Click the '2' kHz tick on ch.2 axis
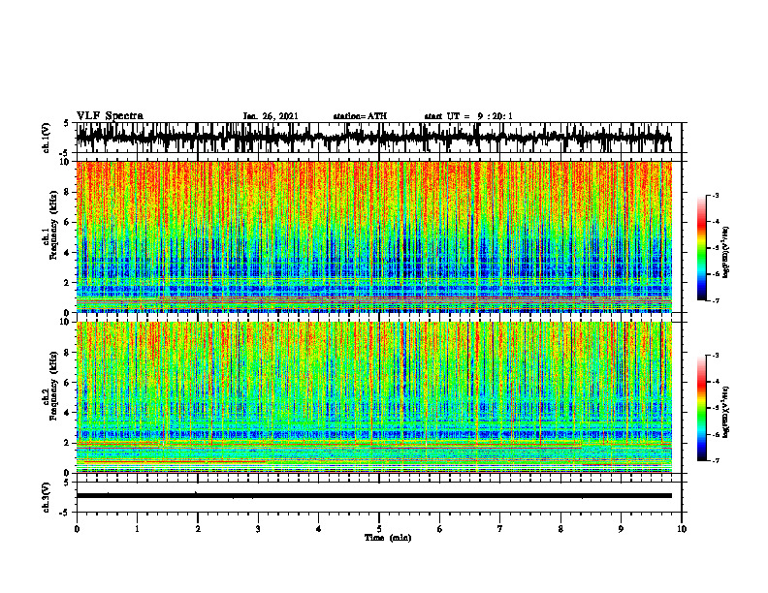768x593 pixels. pyautogui.click(x=68, y=443)
